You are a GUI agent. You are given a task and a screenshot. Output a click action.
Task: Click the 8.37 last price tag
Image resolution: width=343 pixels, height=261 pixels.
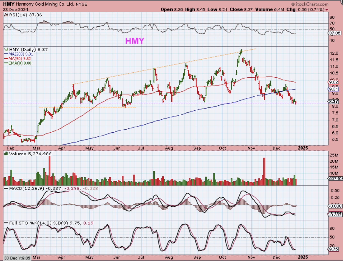[x=334, y=102]
